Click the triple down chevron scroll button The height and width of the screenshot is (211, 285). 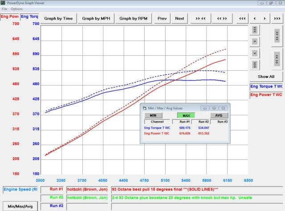(254, 65)
